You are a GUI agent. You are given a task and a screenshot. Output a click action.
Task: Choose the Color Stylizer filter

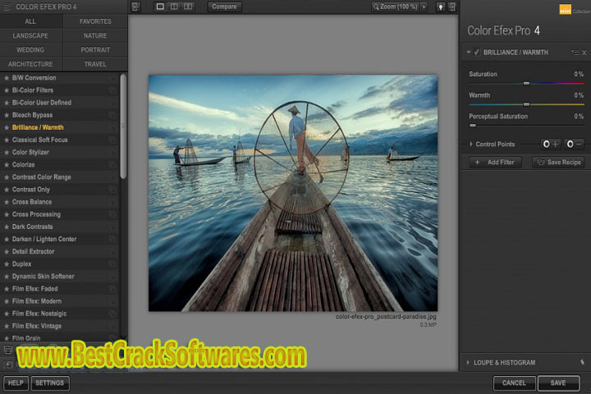(x=60, y=153)
